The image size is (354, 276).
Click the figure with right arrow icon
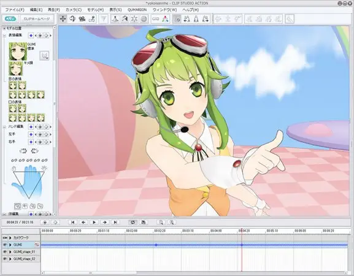click(x=206, y=19)
